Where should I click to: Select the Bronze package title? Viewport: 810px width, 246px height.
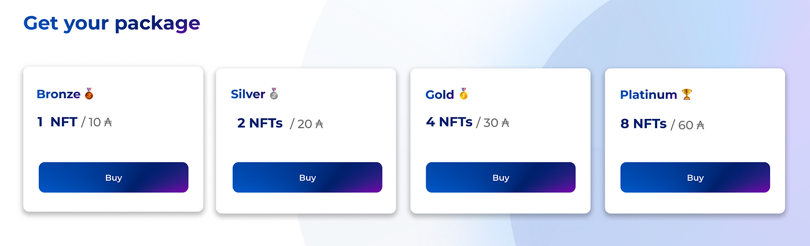click(x=58, y=94)
